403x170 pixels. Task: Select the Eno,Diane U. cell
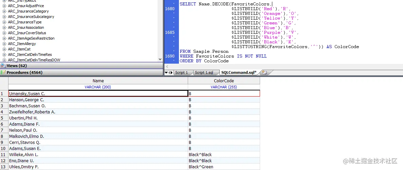(98, 161)
